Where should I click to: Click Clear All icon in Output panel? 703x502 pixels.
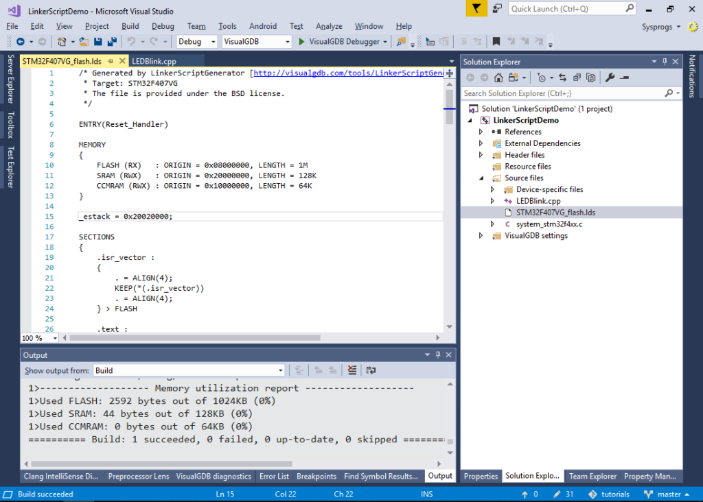pyautogui.click(x=352, y=370)
